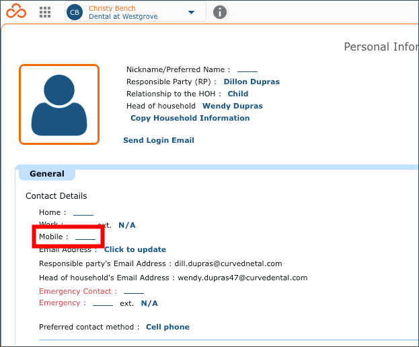
Task: Change Relationship to HOH value Child
Action: [x=238, y=94]
